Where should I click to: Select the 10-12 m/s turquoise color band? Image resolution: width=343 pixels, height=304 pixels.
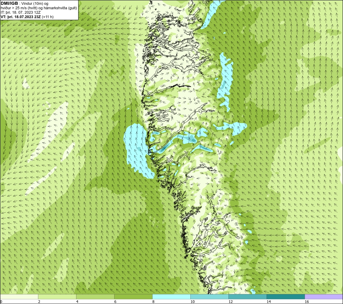coord(210,296)
